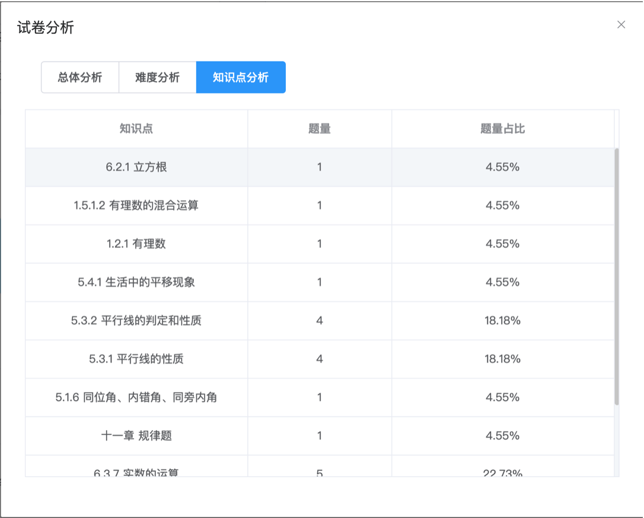Click the partially visible 6.3.7 实数的运算 row
The image size is (644, 518).
320,466
